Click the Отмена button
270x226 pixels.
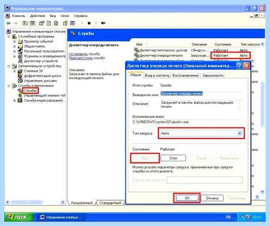[x=212, y=198]
